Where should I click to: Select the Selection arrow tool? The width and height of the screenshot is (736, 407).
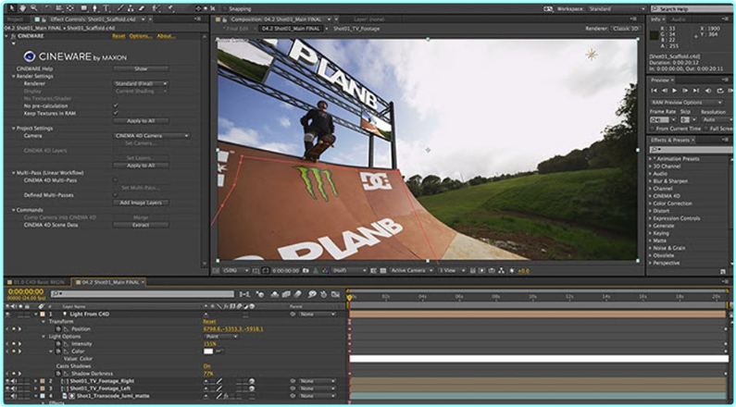[x=11, y=8]
